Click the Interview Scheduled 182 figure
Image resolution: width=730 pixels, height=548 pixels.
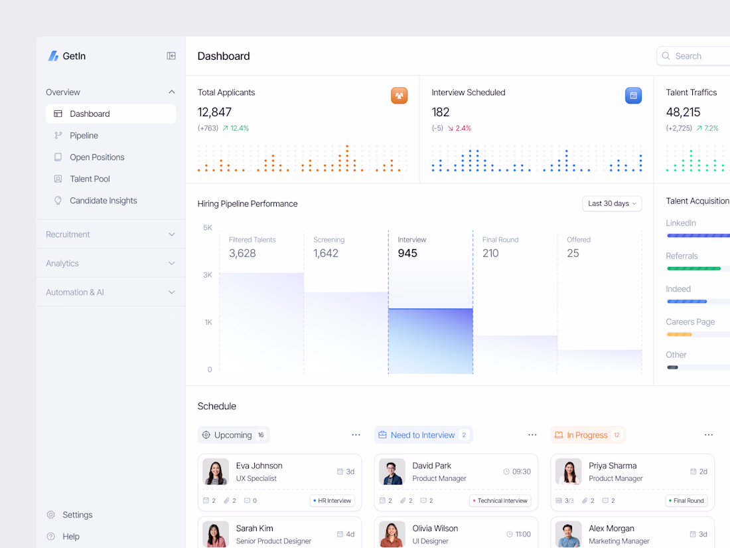(441, 112)
